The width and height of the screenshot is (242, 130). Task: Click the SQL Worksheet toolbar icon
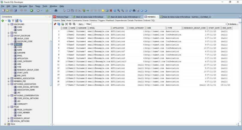(x=47, y=10)
